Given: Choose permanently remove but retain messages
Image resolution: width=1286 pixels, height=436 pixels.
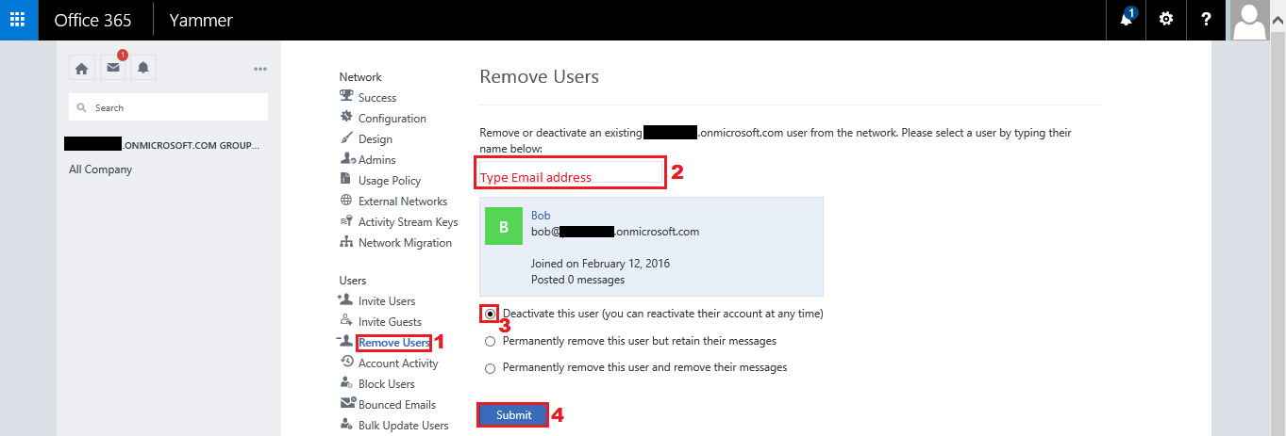Looking at the screenshot, I should [490, 341].
